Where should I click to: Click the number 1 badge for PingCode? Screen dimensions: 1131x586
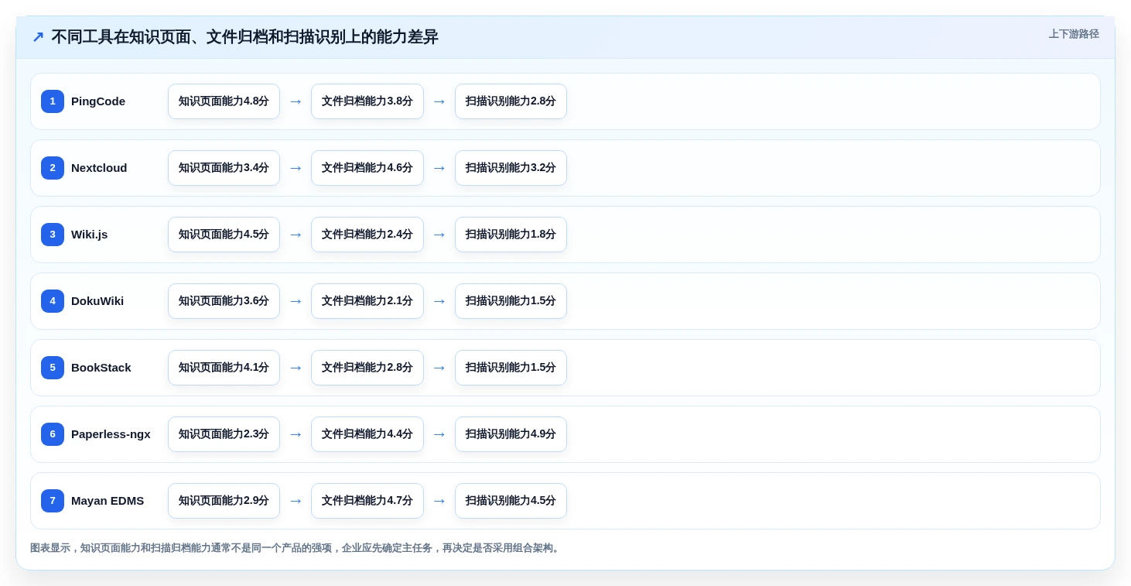[x=53, y=101]
